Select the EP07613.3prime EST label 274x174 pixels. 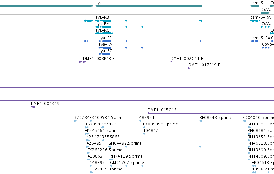[263, 163]
